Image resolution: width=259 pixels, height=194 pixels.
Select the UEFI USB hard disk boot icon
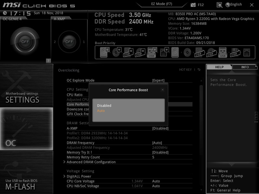128,52
